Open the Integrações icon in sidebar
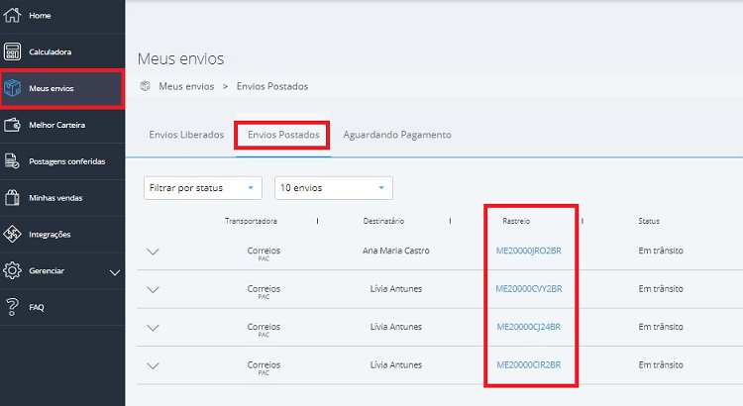Screen dimensions: 743x406 click(12, 234)
